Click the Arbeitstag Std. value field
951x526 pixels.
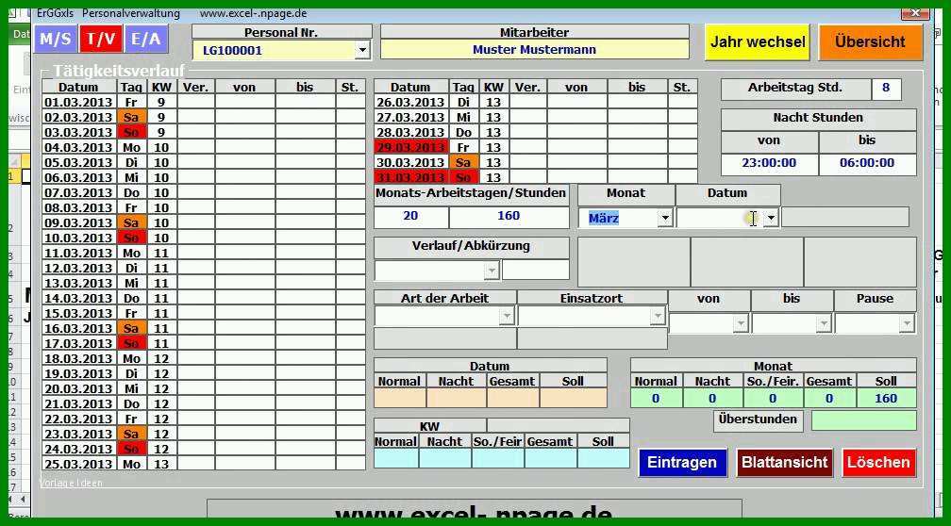click(x=886, y=88)
